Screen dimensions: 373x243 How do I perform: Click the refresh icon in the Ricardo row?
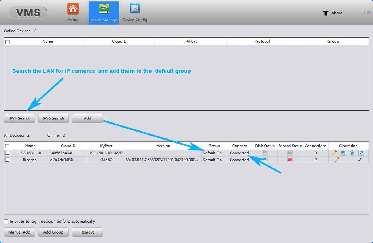[x=360, y=160]
